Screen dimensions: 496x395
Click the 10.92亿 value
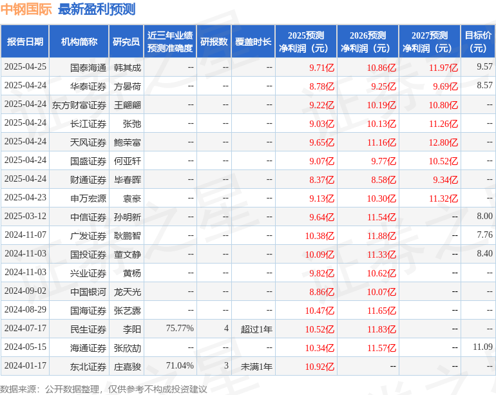320,367
